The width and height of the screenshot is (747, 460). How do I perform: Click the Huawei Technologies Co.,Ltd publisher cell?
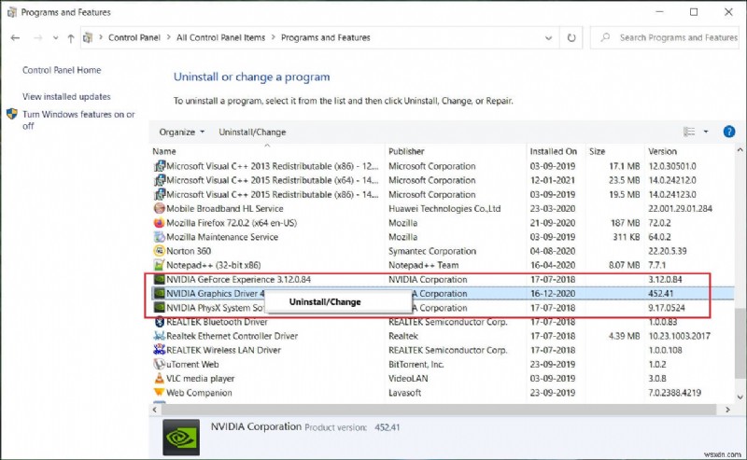tap(444, 209)
